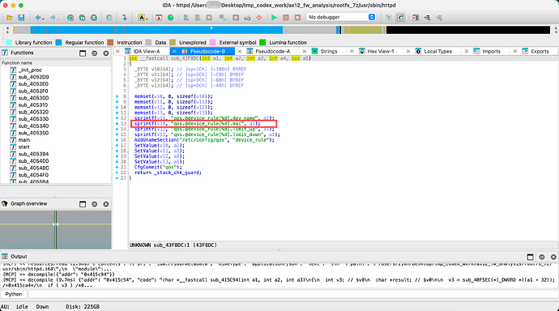Jump forward with the blue right arrow

point(53,18)
